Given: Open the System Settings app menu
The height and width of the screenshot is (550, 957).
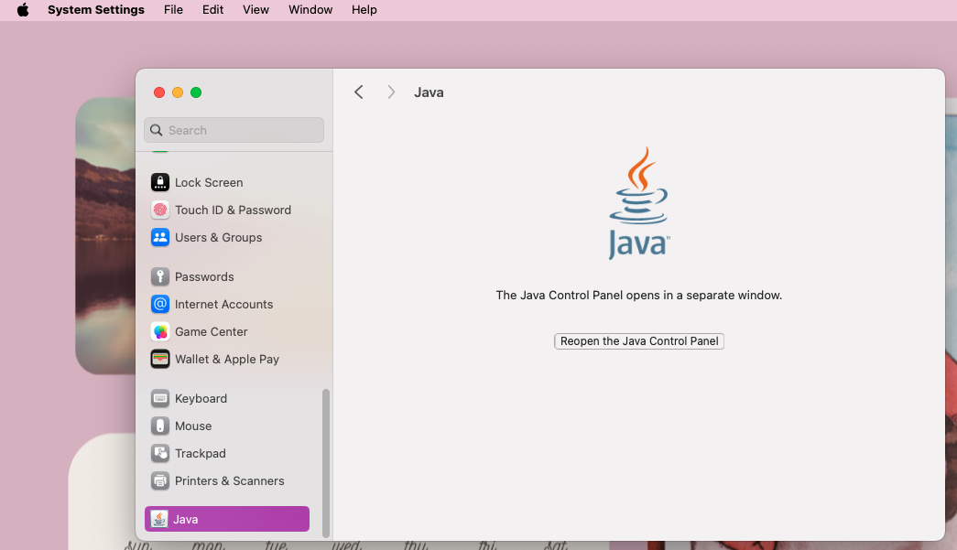Looking at the screenshot, I should pyautogui.click(x=96, y=10).
